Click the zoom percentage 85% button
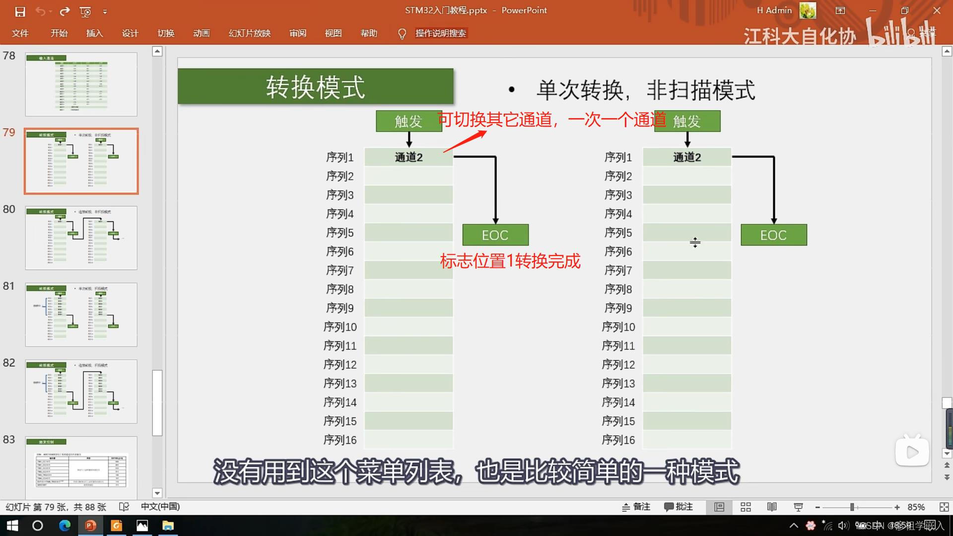 tap(916, 507)
